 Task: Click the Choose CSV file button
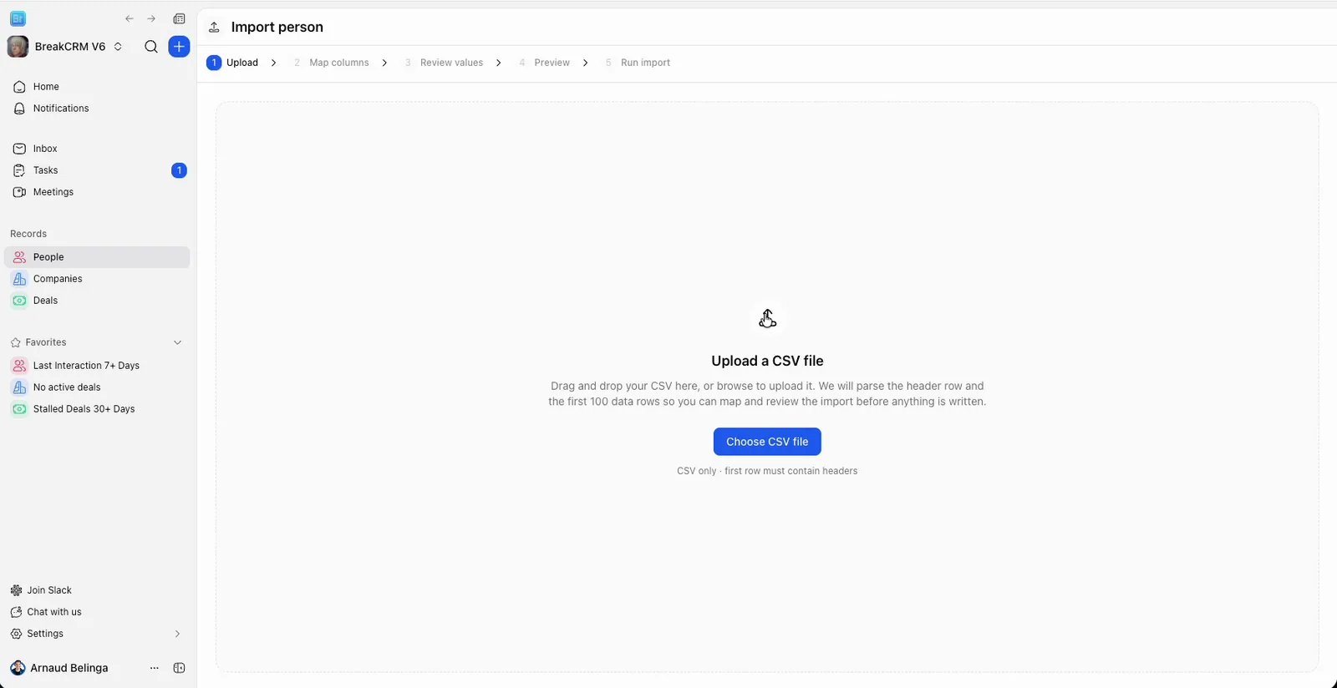pyautogui.click(x=767, y=442)
